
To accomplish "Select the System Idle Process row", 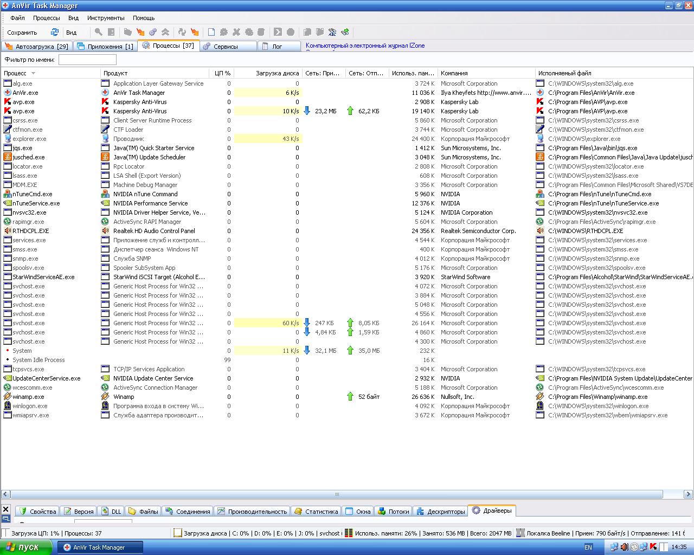I will [x=347, y=360].
